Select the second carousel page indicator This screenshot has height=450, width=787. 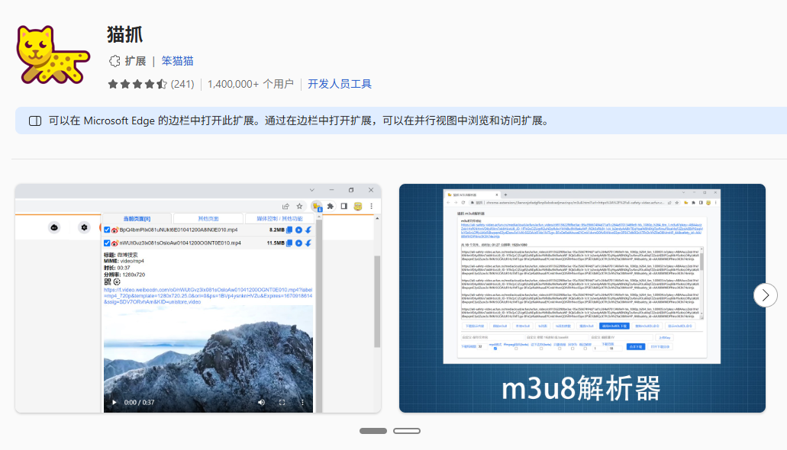pyautogui.click(x=407, y=431)
